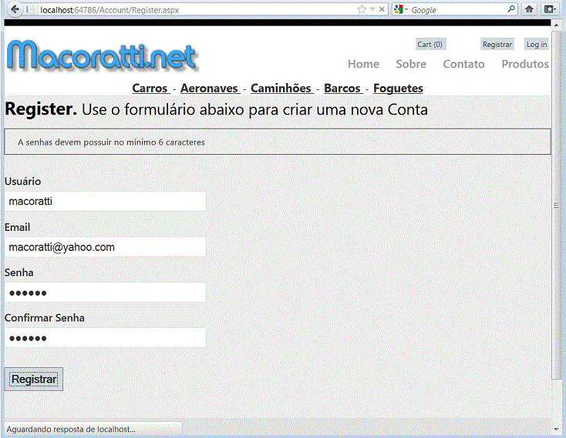Click into the Confirmar Senha field

[105, 338]
